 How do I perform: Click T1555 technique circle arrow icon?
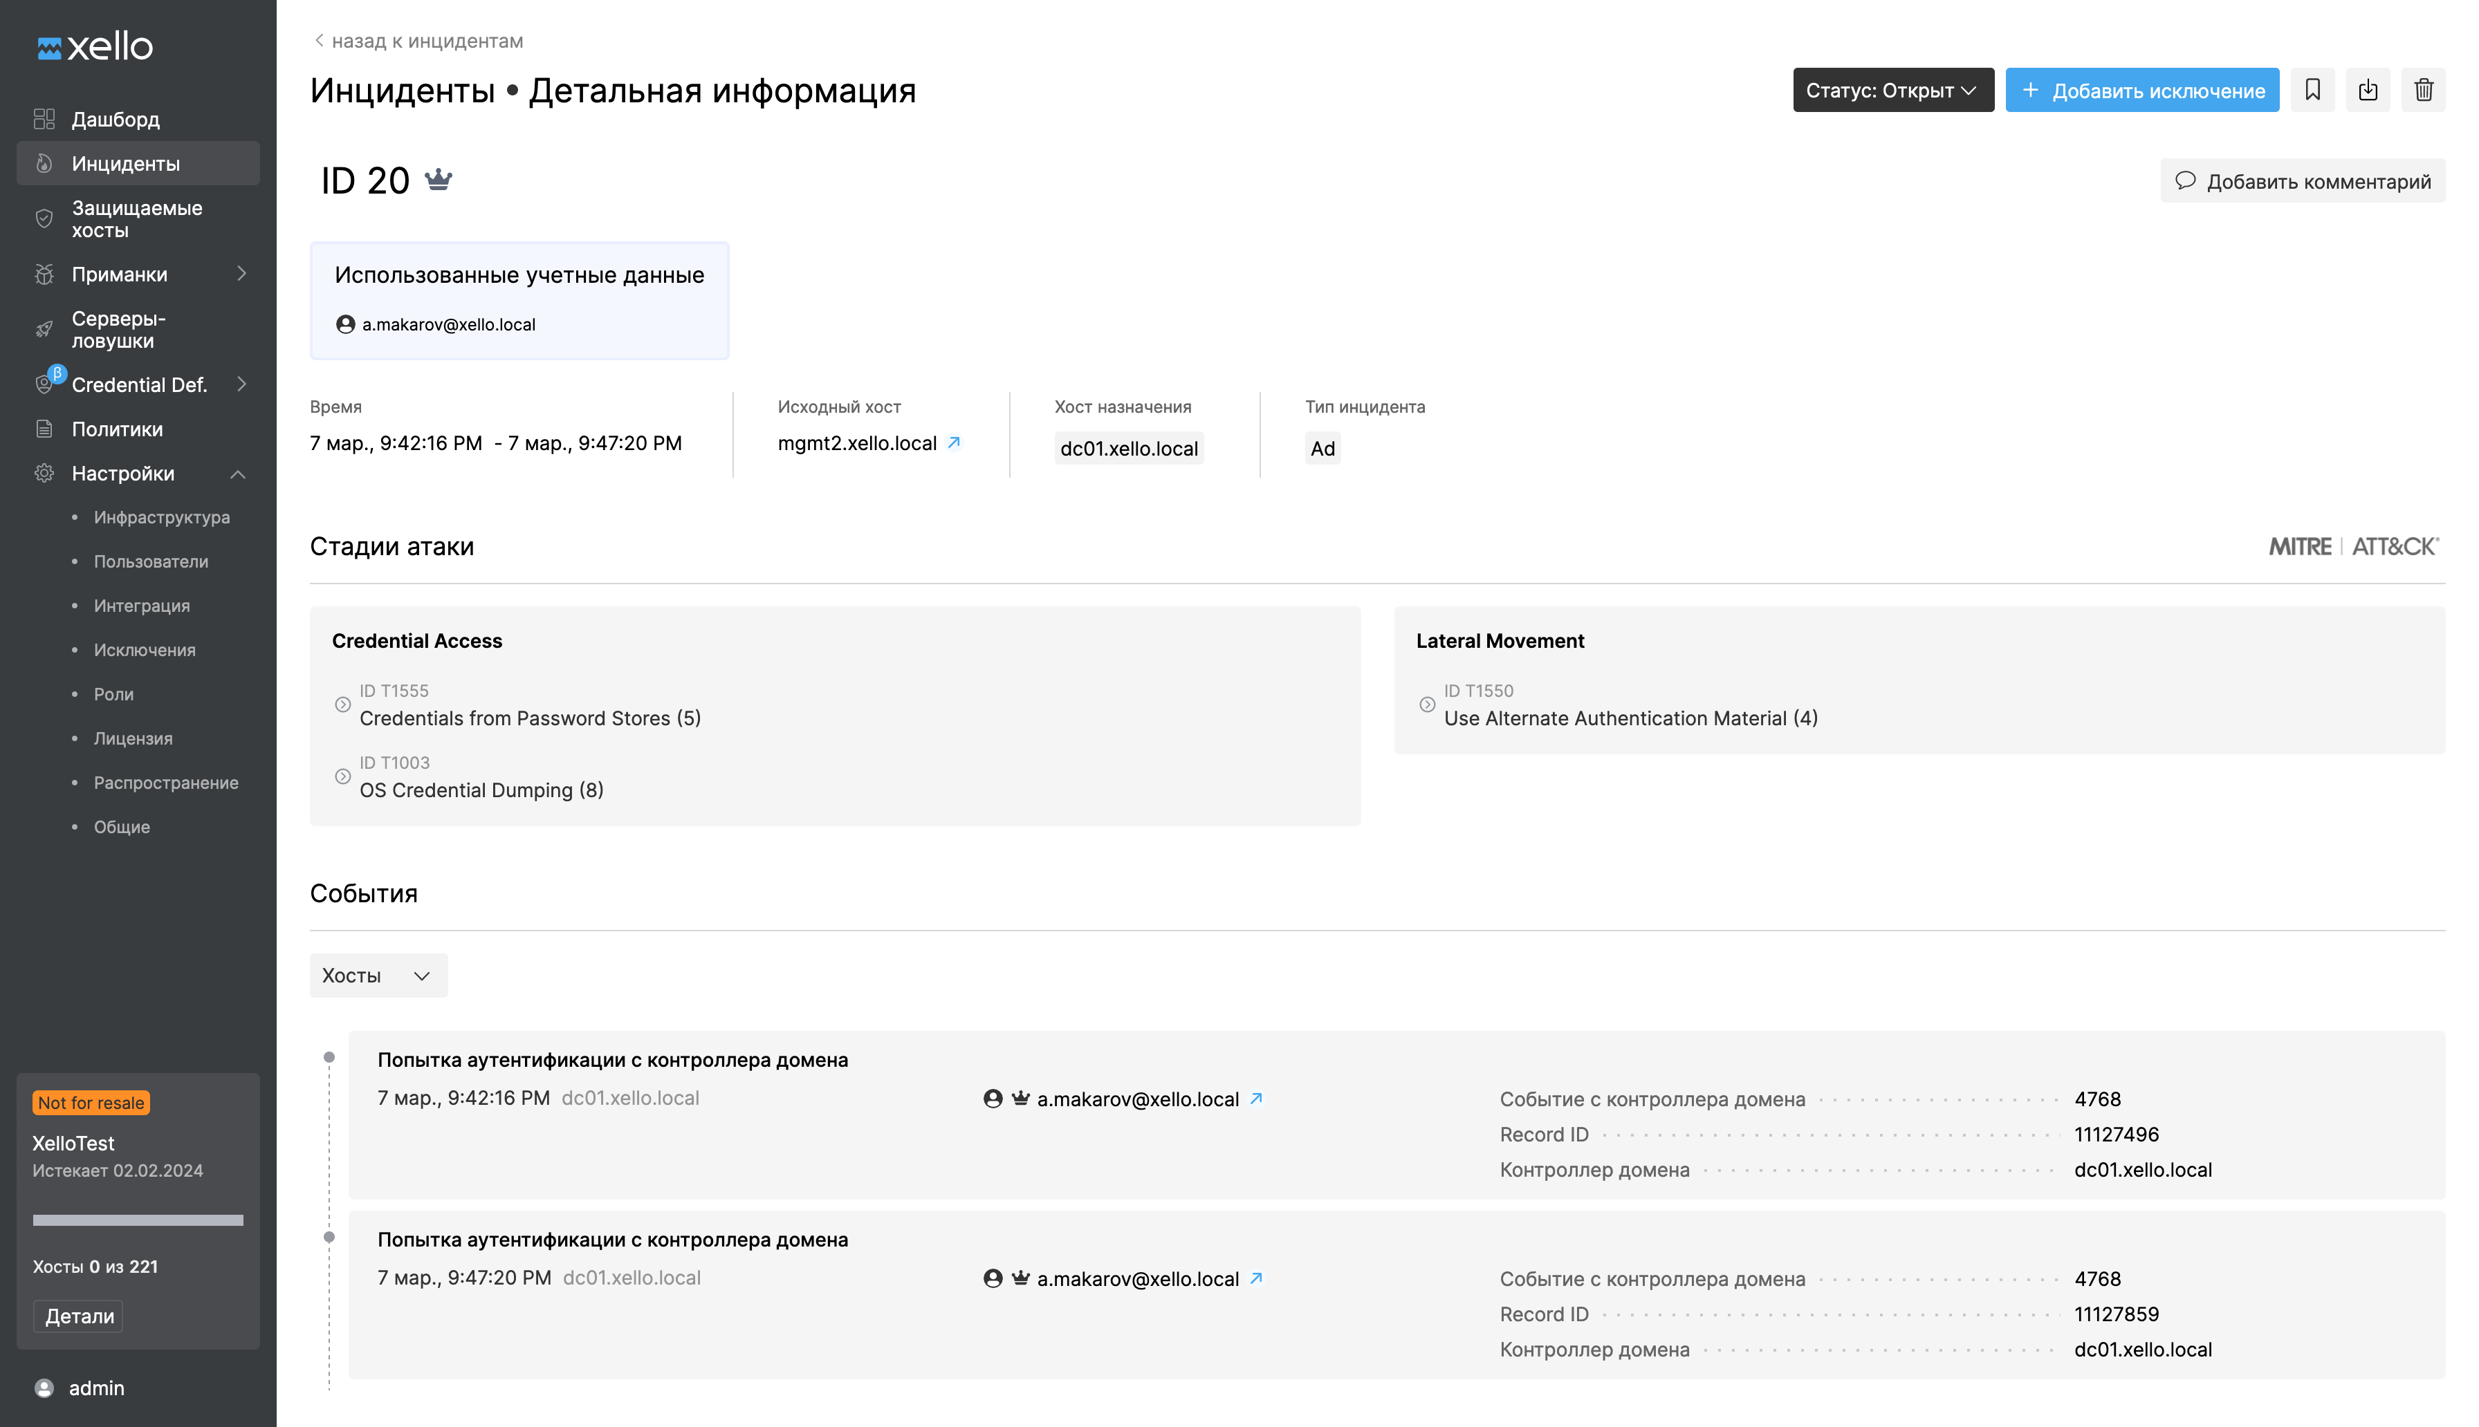coord(342,705)
